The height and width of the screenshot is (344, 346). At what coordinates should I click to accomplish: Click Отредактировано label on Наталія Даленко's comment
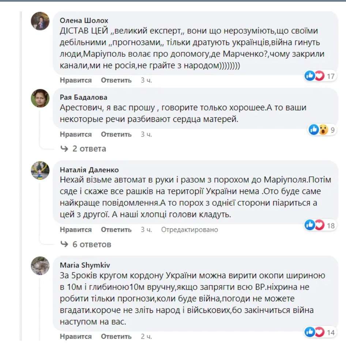190,229
